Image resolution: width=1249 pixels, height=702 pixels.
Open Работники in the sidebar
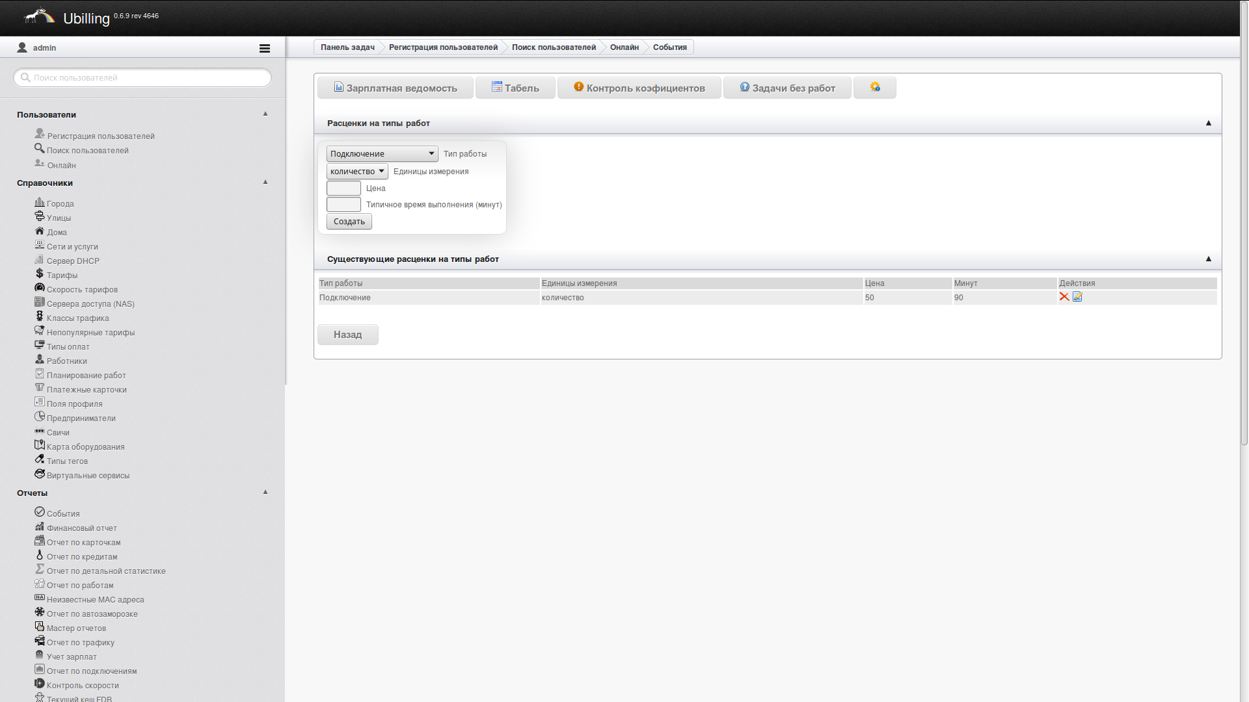[66, 361]
